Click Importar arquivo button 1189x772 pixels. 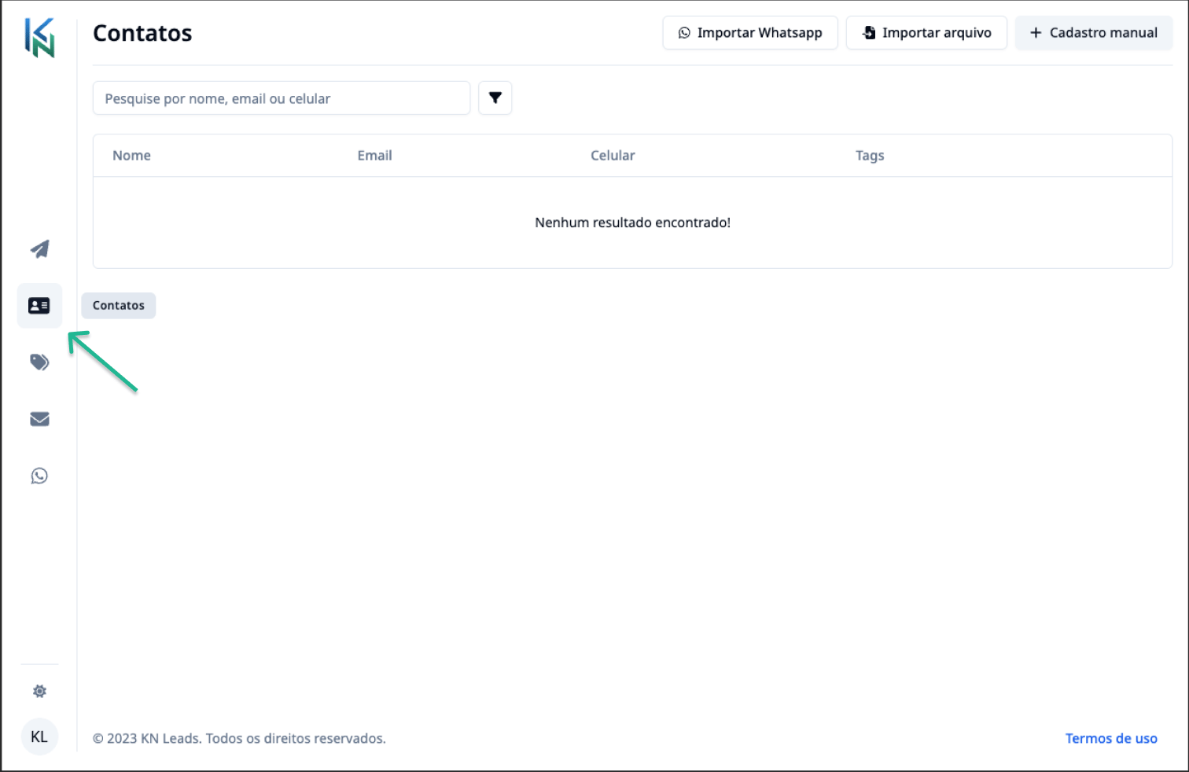click(926, 33)
